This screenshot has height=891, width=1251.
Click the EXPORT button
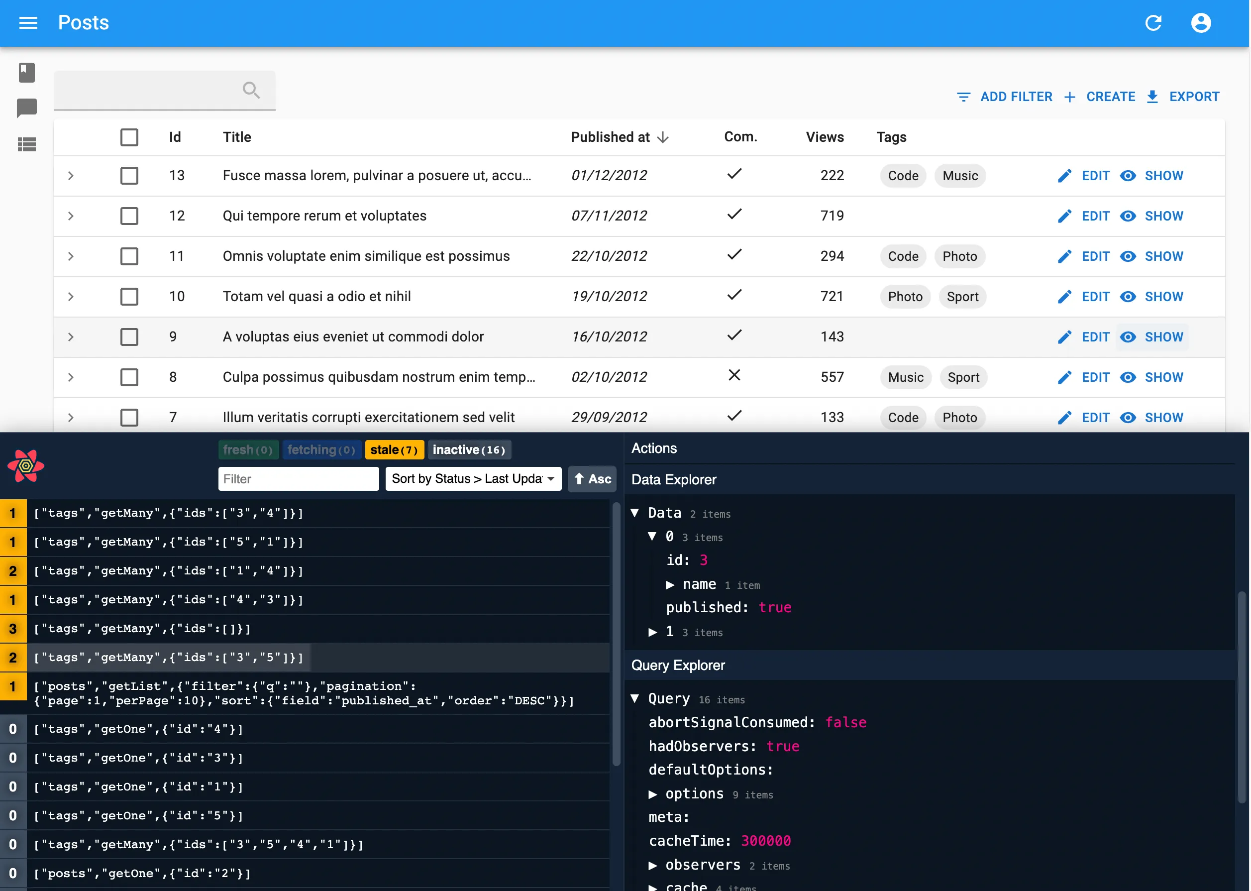tap(1183, 97)
